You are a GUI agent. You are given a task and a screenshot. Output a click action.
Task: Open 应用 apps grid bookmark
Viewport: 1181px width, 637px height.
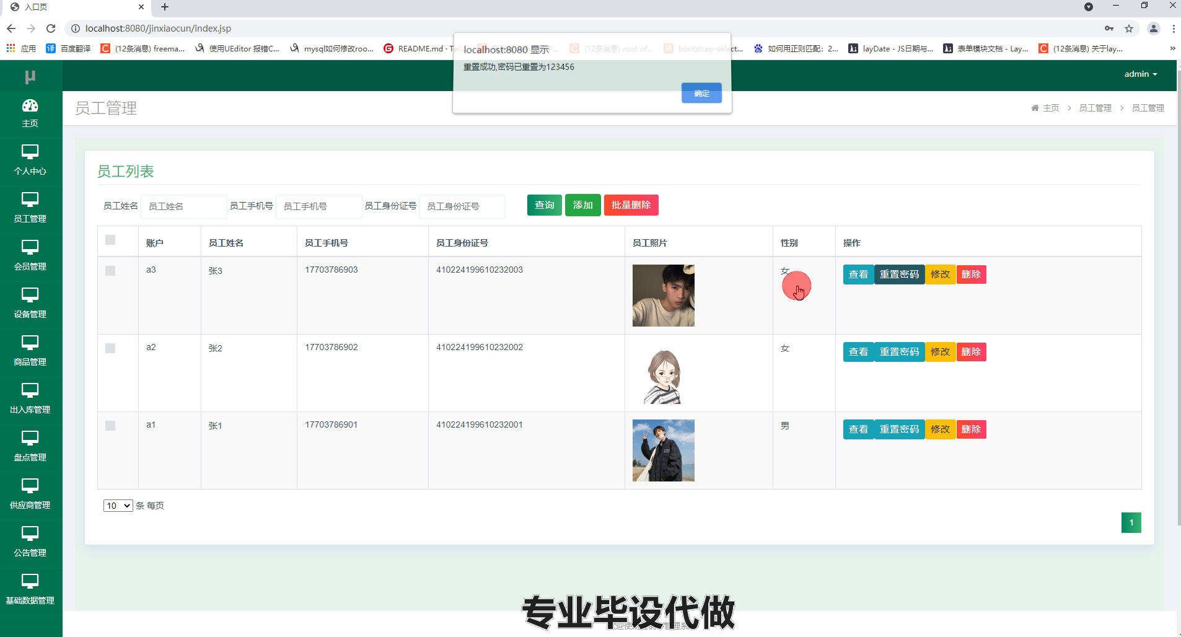(x=21, y=48)
